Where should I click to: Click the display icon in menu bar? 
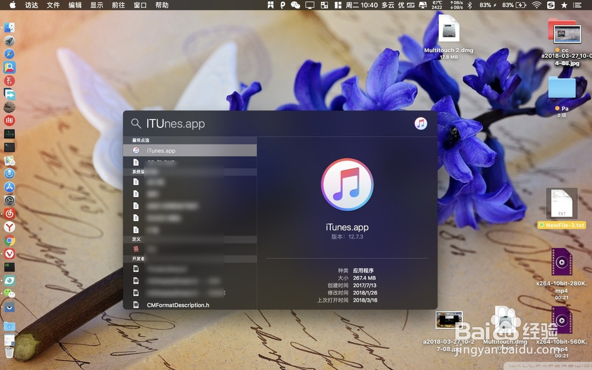tap(310, 5)
